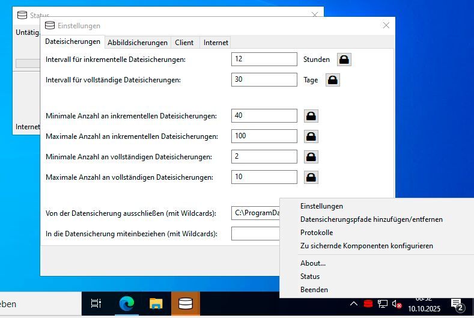Click the Internet label in the Status window
The image size is (474, 318).
[x=28, y=127]
